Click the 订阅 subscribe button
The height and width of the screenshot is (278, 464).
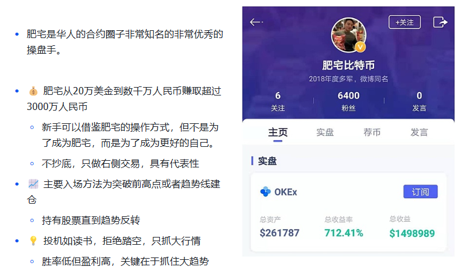(420, 192)
